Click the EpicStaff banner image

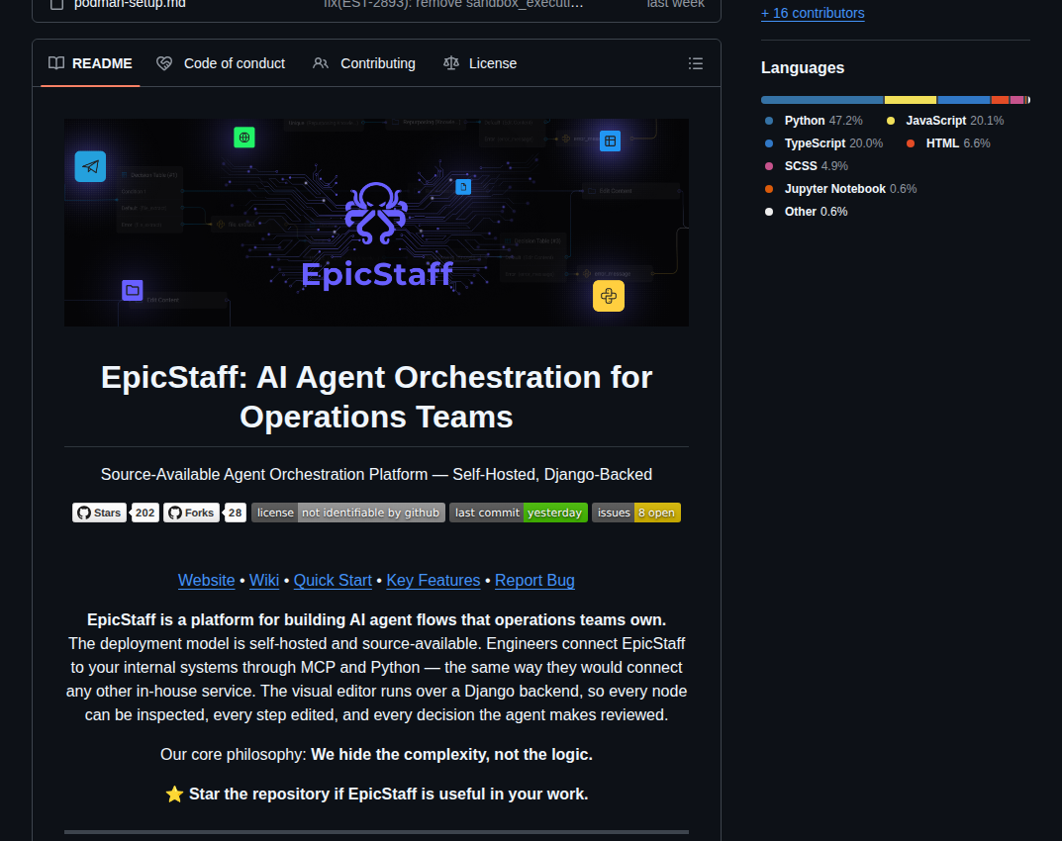tap(376, 223)
